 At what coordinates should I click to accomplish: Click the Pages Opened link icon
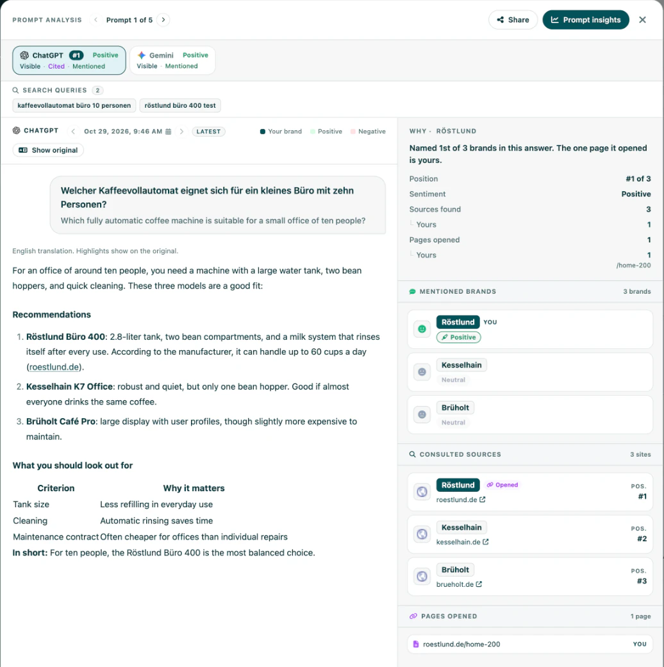[x=413, y=616]
